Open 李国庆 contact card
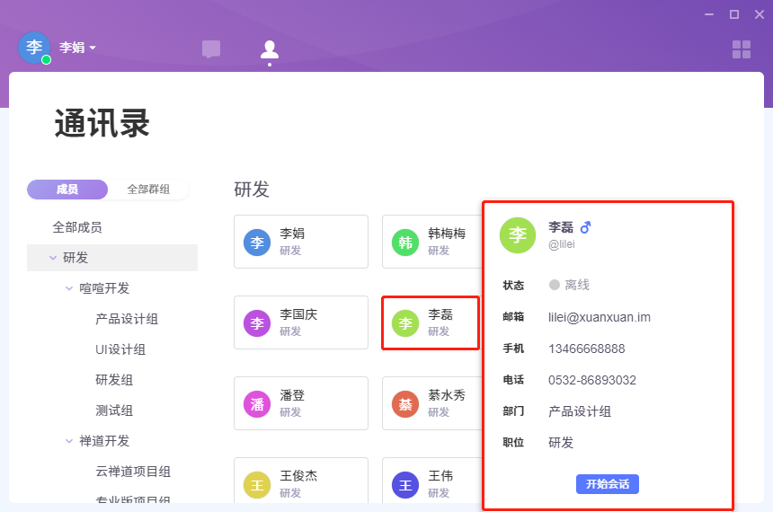 [300, 322]
